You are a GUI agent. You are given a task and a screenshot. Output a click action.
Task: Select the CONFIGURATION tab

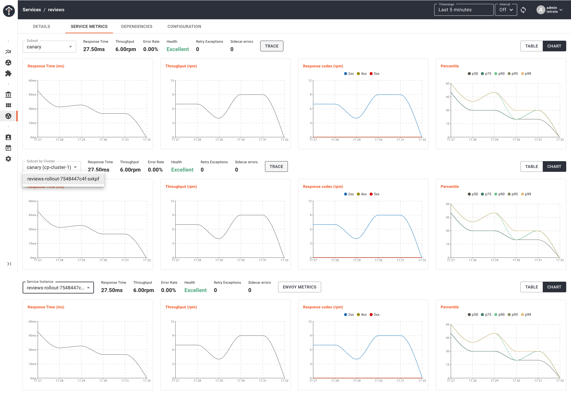click(184, 26)
